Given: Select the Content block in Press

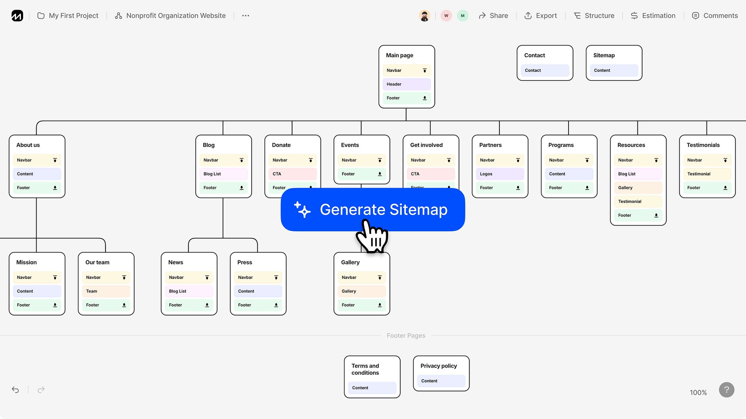Looking at the screenshot, I should pos(258,291).
